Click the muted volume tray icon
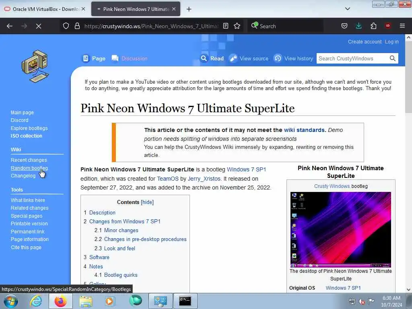The height and width of the screenshot is (309, 412). coord(362,302)
